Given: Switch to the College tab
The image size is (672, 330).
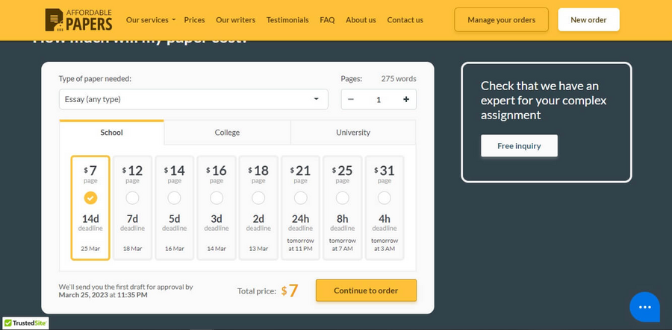Looking at the screenshot, I should 227,133.
